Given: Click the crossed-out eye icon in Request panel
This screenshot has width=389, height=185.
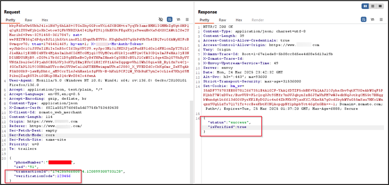Looking at the screenshot, I should coord(161,20).
